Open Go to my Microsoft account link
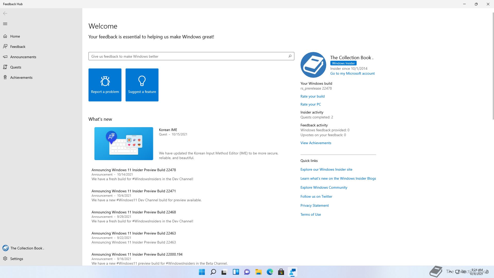The image size is (494, 278). point(352,73)
